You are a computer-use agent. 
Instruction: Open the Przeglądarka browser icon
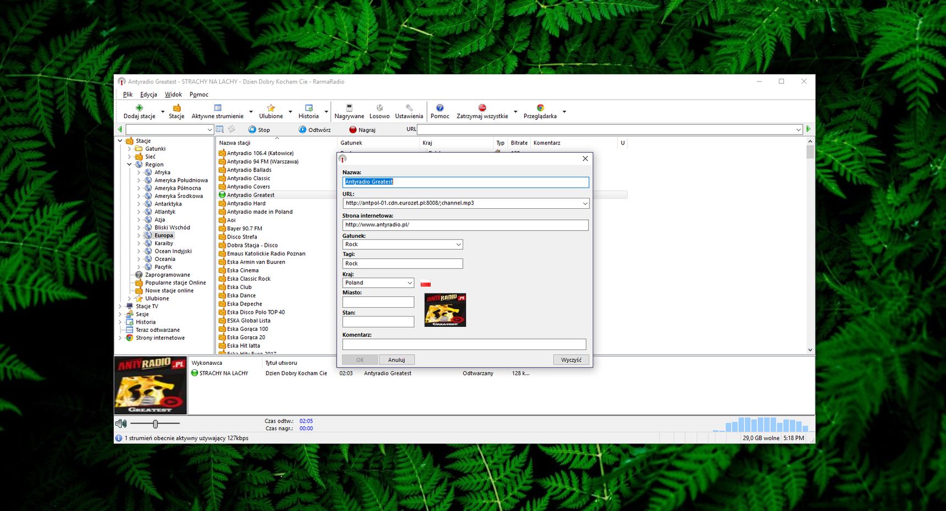click(x=540, y=108)
